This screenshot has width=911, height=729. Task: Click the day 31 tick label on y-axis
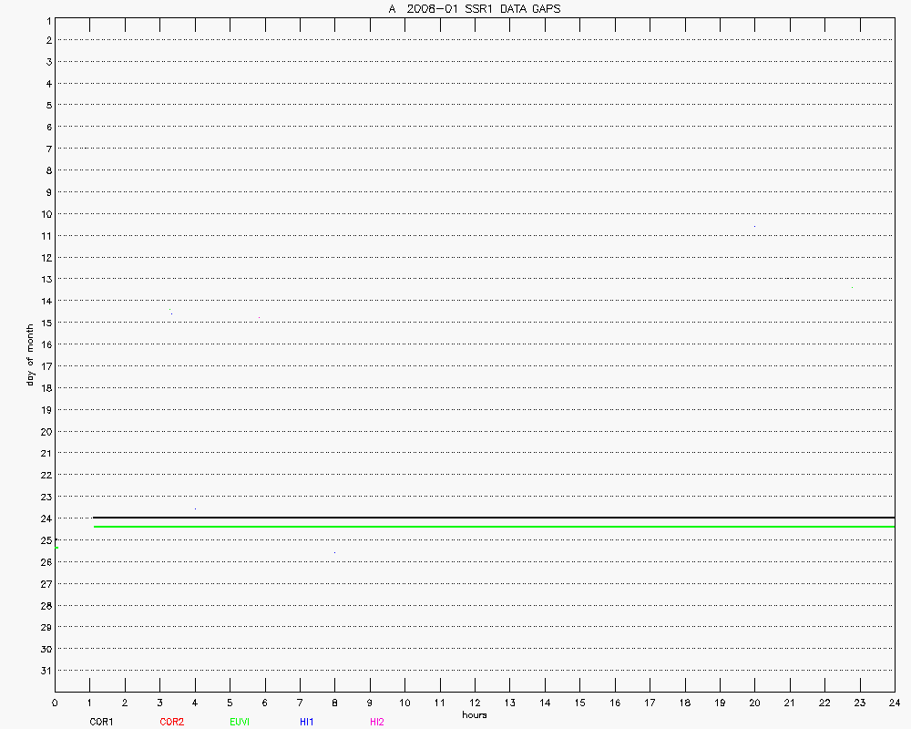pyautogui.click(x=45, y=671)
